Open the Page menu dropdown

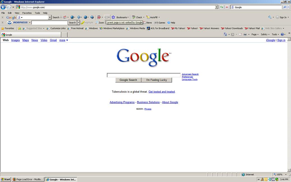(x=255, y=34)
